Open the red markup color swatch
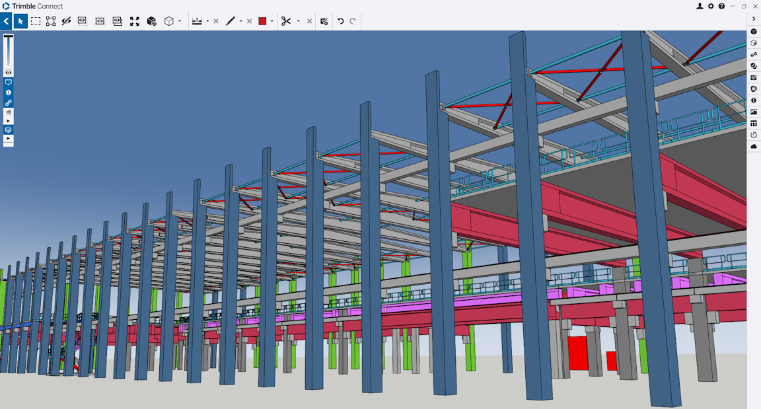The image size is (761, 409). (262, 20)
